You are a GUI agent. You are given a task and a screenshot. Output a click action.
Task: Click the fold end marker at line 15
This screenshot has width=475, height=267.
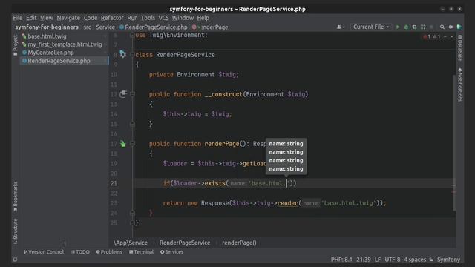132,124
